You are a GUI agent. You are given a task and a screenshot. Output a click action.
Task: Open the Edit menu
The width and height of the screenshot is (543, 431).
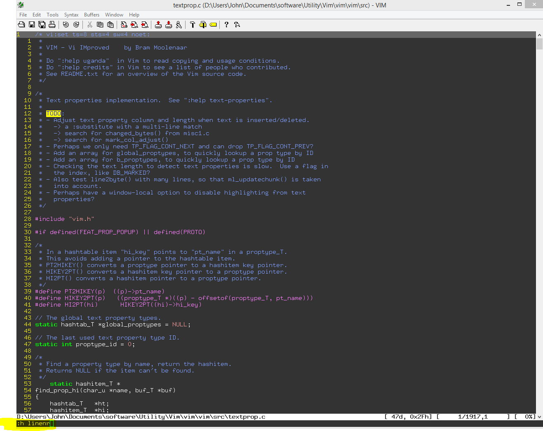pos(37,14)
